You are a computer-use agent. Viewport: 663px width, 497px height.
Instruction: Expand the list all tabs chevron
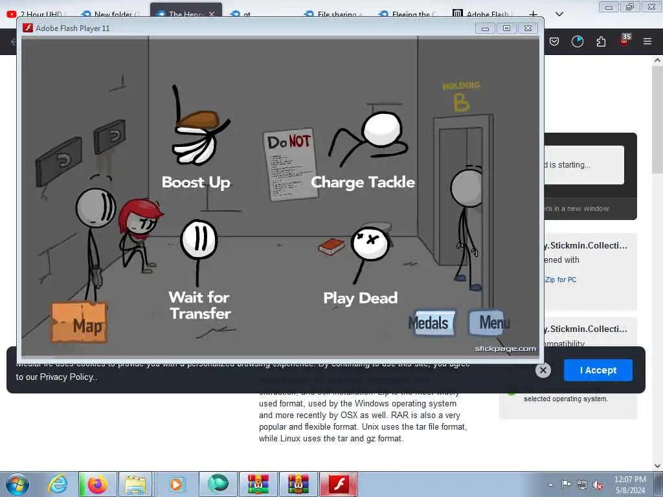(559, 14)
